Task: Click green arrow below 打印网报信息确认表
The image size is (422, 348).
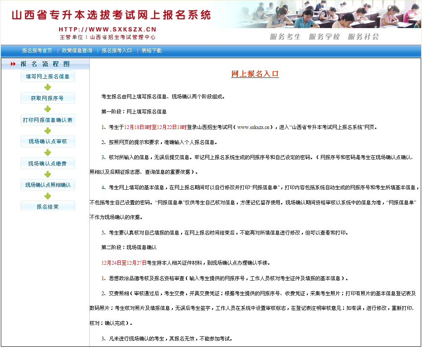Action: tap(48, 131)
